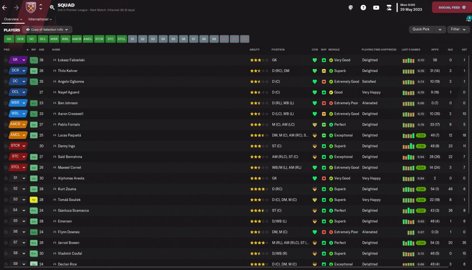
Task: Click the Social Feed button
Action: point(451,7)
